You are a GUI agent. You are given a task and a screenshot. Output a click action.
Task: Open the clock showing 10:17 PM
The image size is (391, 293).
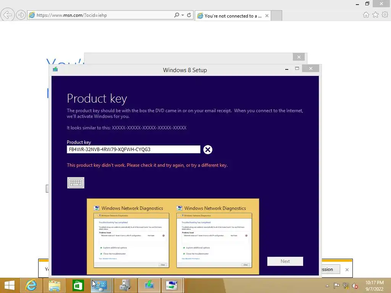pyautogui.click(x=375, y=286)
